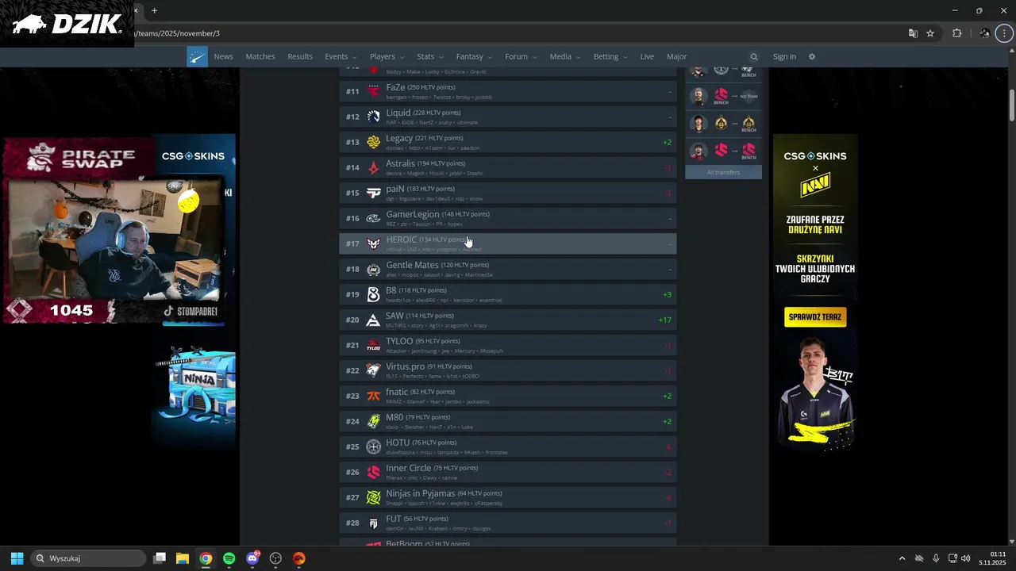Open HLTV settings gear icon
This screenshot has height=571, width=1016.
coord(811,57)
